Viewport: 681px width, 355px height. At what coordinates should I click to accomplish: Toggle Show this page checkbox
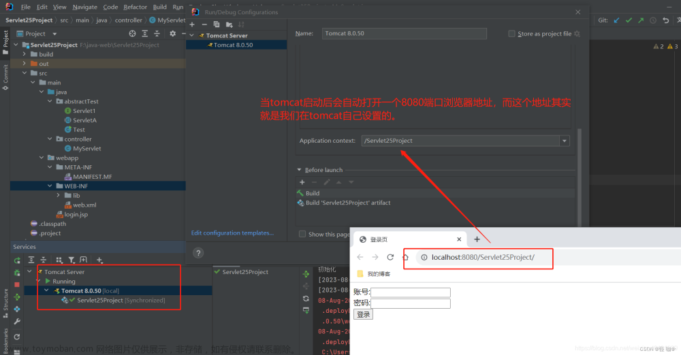302,234
